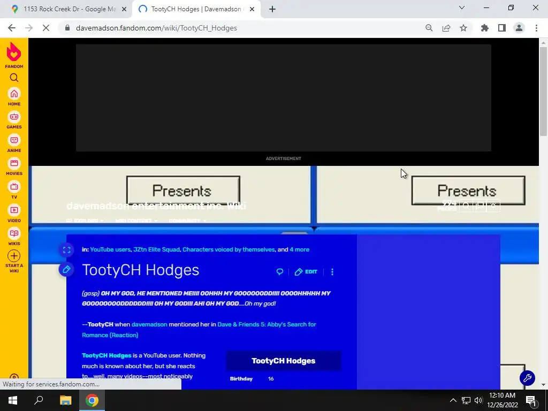Viewport: 548px width, 411px height.
Task: Select the TootyCH Hodges tab
Action: [x=196, y=9]
